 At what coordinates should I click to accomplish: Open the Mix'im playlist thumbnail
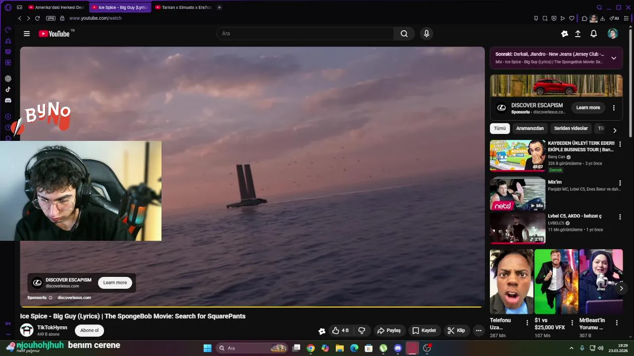pyautogui.click(x=518, y=194)
